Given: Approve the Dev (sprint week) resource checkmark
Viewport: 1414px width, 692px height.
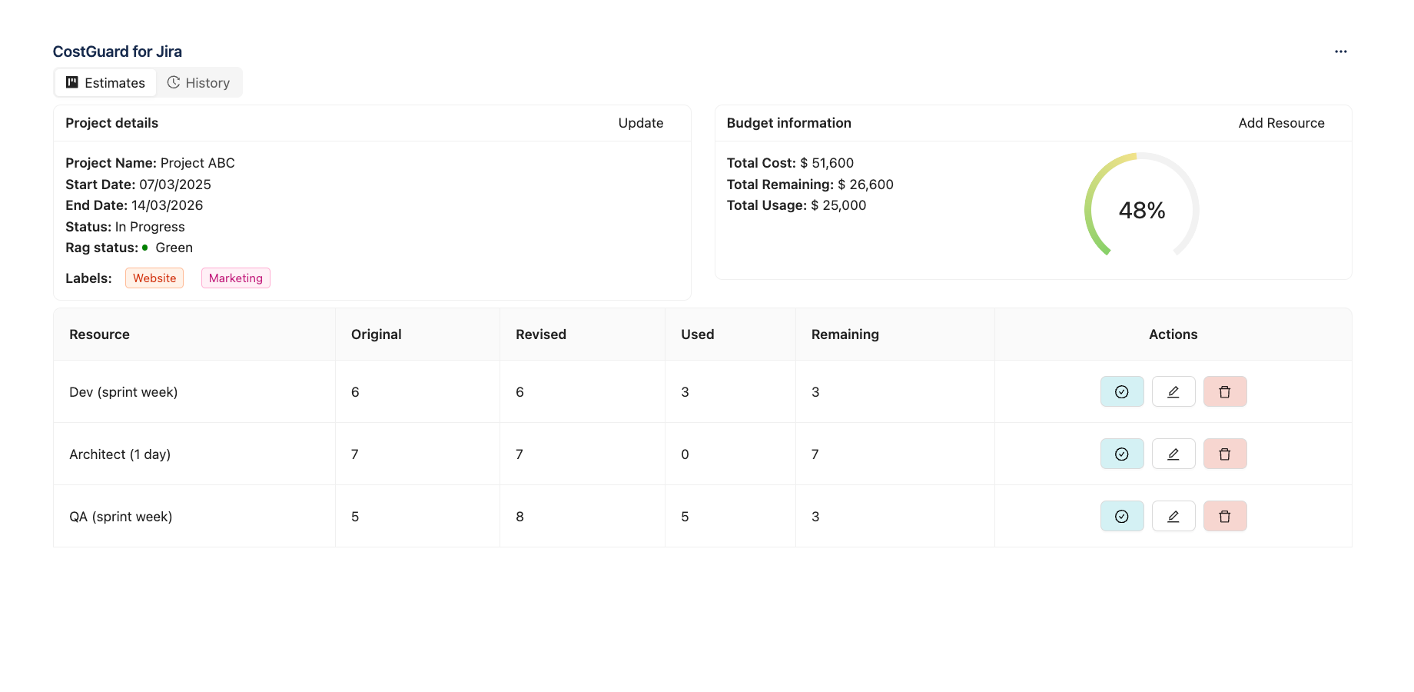Looking at the screenshot, I should click(1122, 391).
